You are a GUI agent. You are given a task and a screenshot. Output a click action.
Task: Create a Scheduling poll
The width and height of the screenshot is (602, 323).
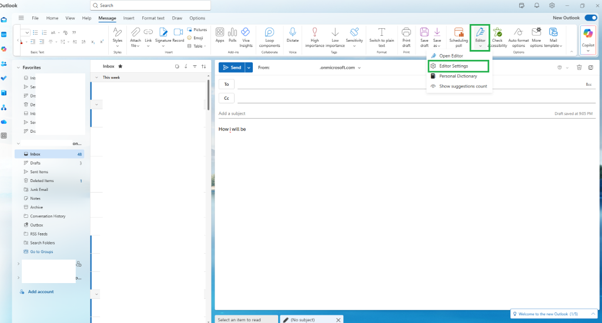(x=459, y=37)
